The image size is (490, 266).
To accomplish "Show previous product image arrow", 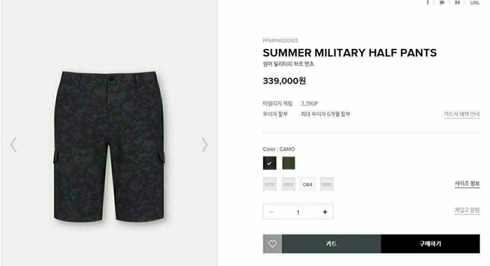I will coord(13,145).
